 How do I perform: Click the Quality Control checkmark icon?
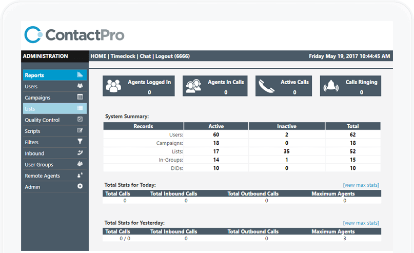point(80,119)
